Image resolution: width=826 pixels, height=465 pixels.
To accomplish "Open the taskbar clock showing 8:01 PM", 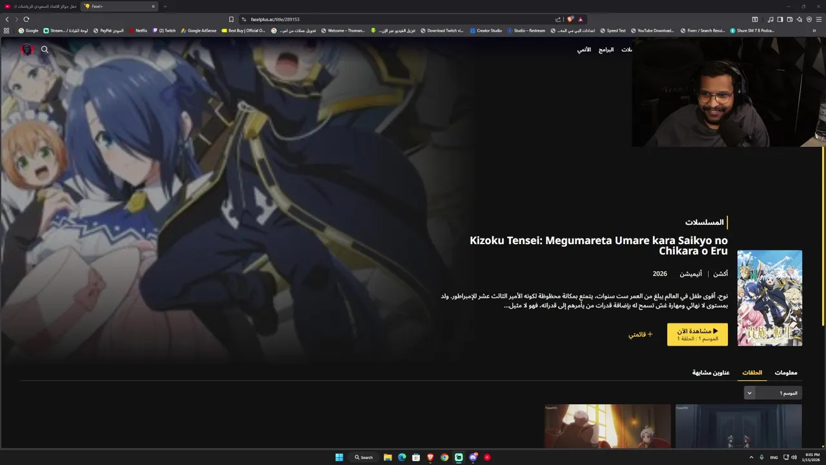I will pyautogui.click(x=811, y=457).
